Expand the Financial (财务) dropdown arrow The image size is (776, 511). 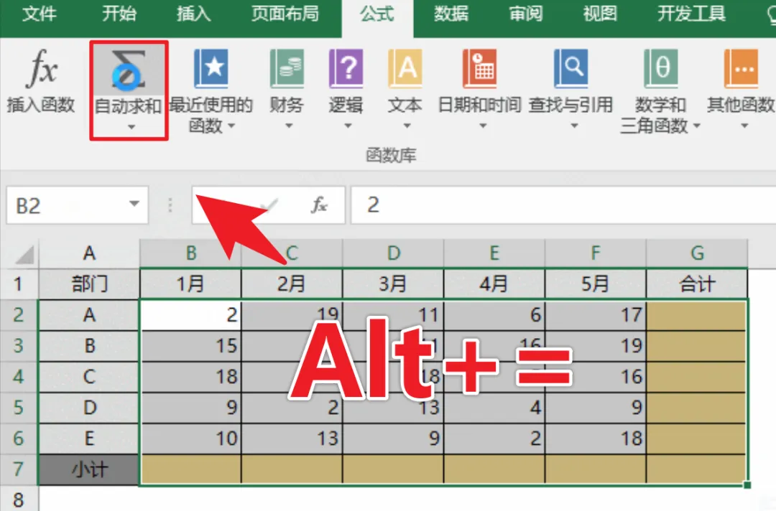[x=289, y=126]
